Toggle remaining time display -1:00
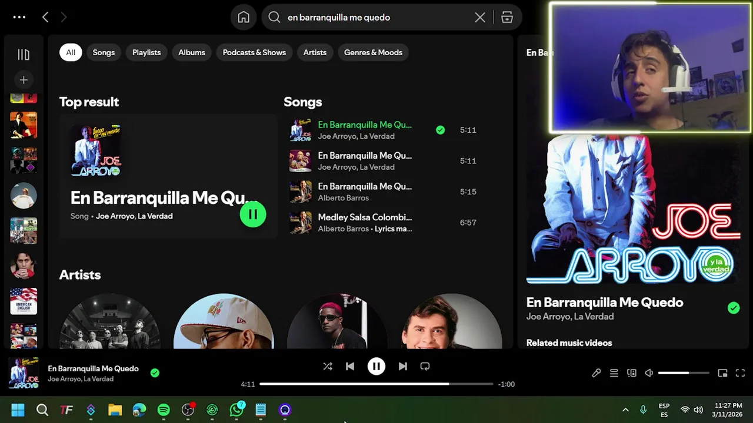This screenshot has height=423, width=753. tap(506, 384)
